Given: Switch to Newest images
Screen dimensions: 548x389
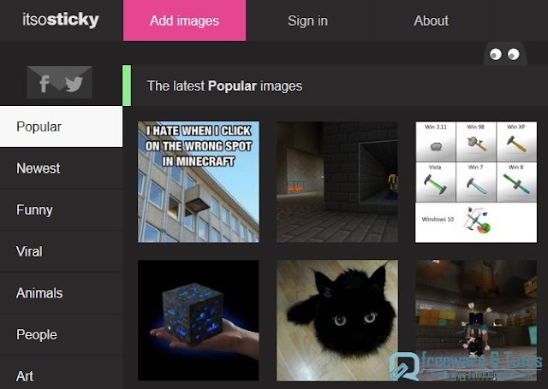Looking at the screenshot, I should 61,168.
